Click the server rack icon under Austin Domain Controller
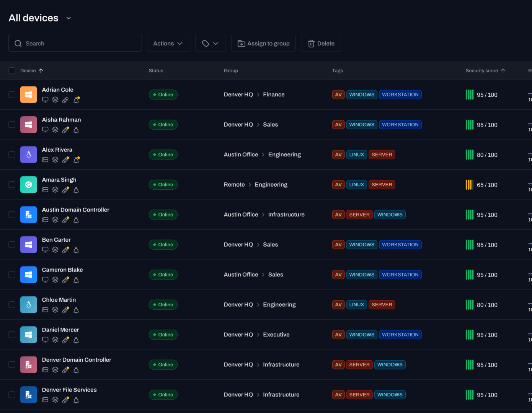This screenshot has height=413, width=532. (x=45, y=220)
